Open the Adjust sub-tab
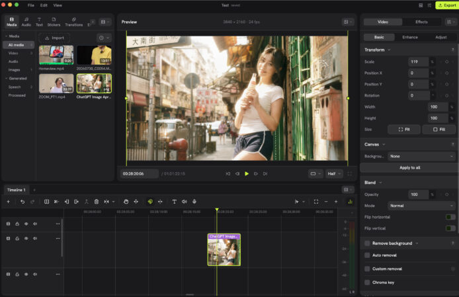The image size is (459, 297). pos(441,37)
